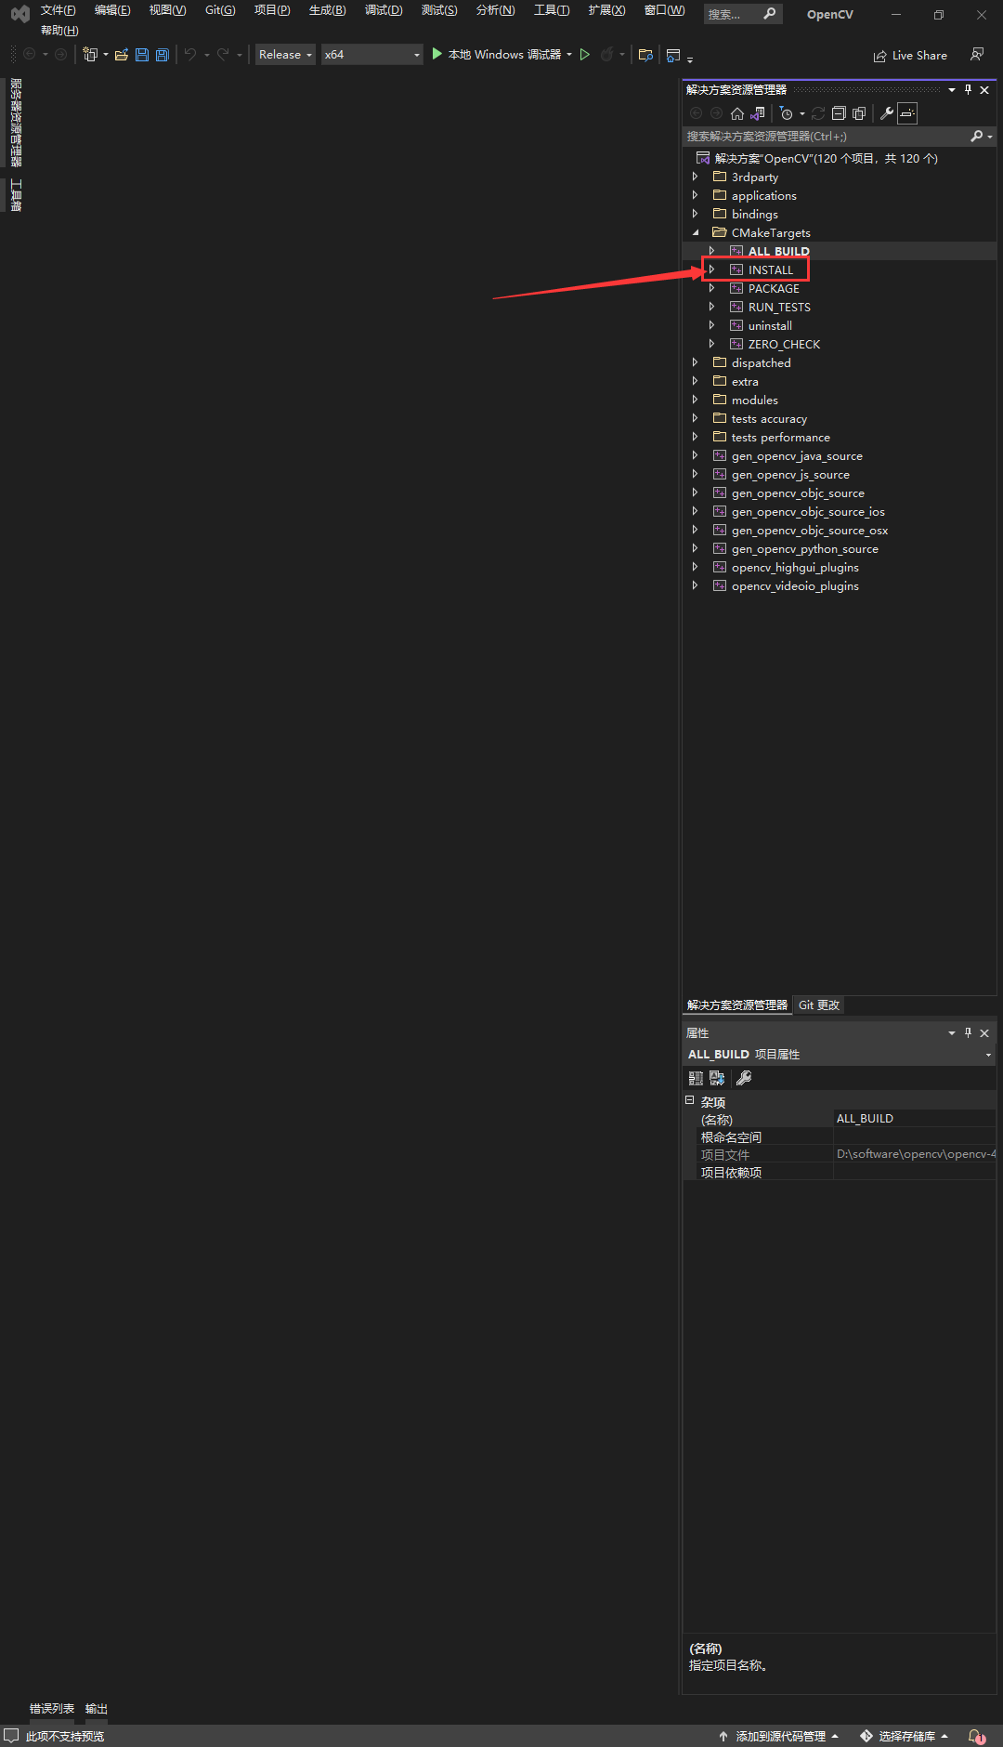Open the 服务器资源管理器 side tab
This screenshot has height=1747, width=1003.
[x=16, y=122]
